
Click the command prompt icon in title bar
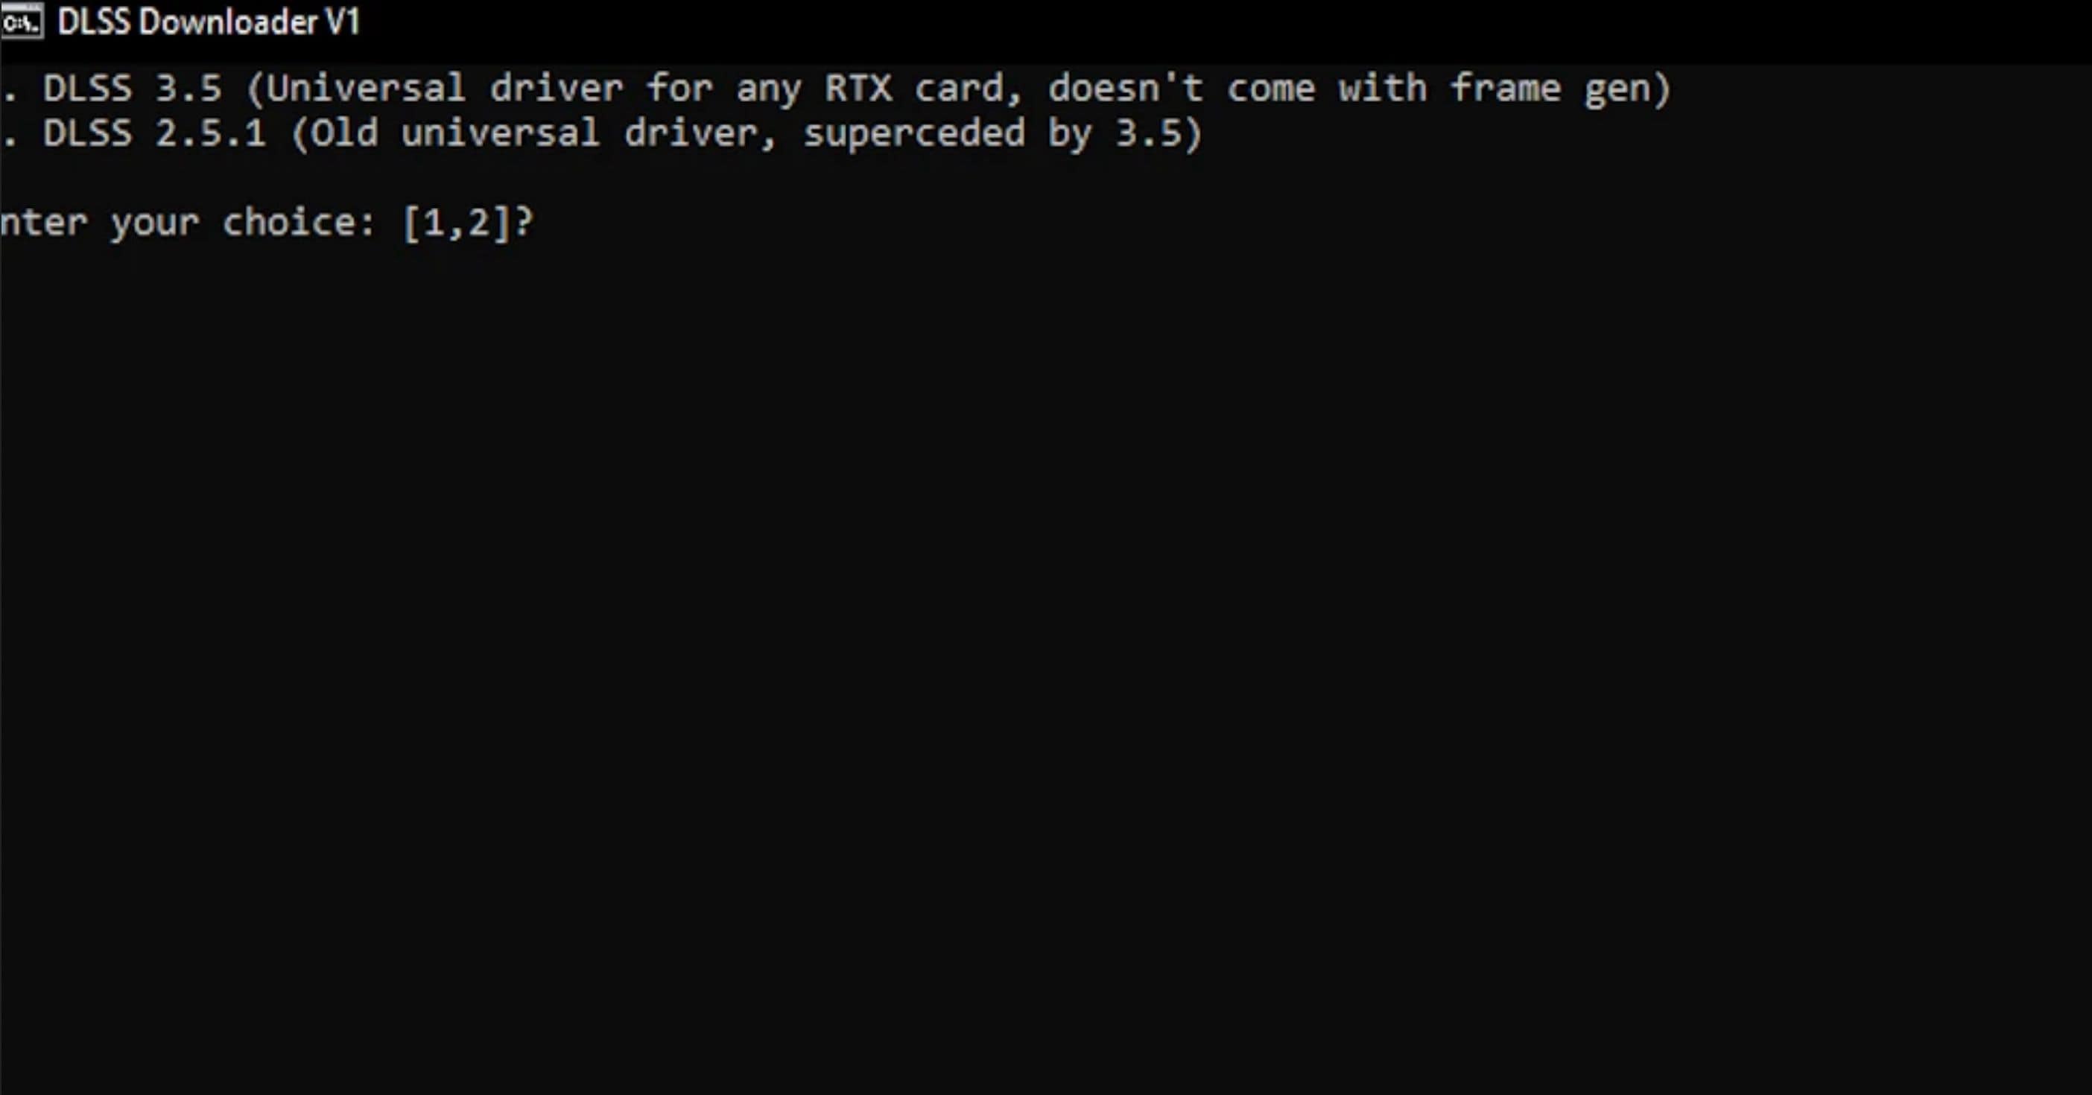[x=22, y=23]
